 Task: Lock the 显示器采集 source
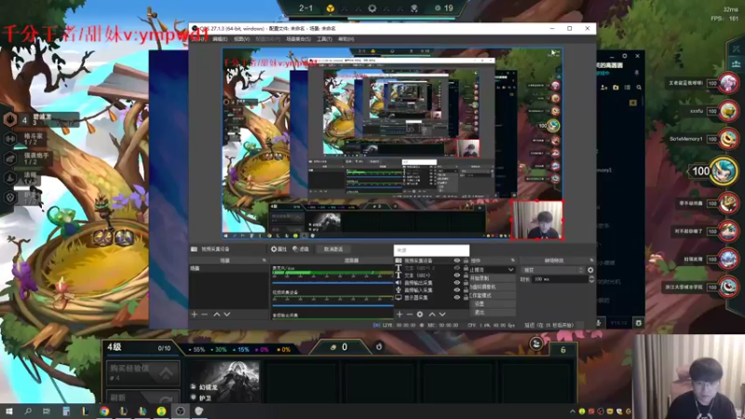(x=466, y=297)
